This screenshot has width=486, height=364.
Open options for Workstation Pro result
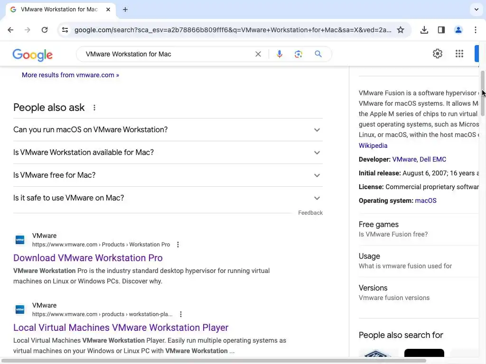178,245
